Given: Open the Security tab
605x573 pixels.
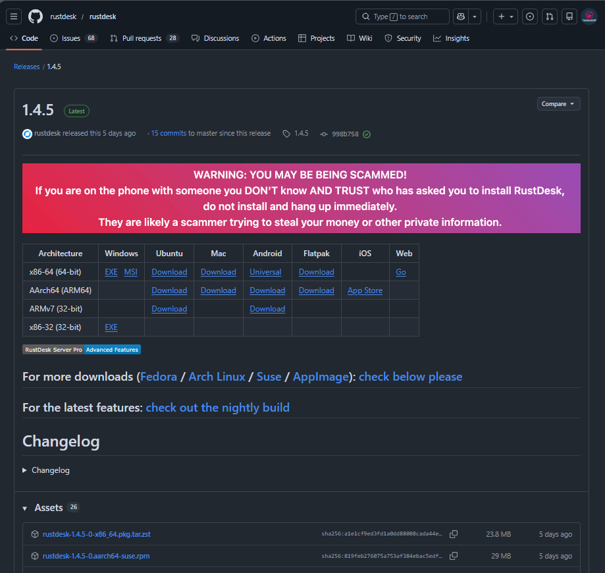Looking at the screenshot, I should (x=403, y=38).
